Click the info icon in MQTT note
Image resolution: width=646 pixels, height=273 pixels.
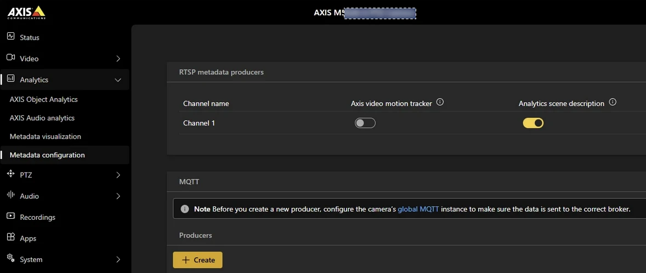185,209
